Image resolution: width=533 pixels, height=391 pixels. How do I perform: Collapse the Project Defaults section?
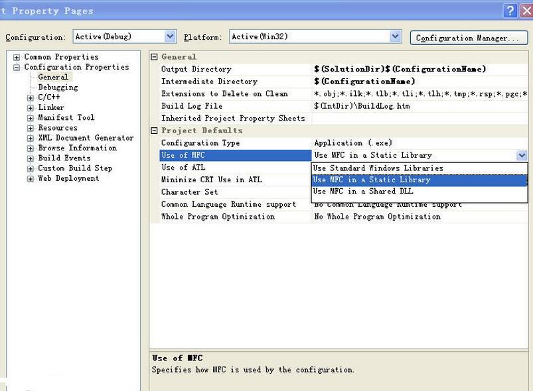click(154, 131)
